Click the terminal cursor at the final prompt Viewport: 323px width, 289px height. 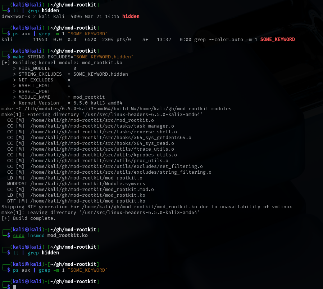tap(14, 287)
